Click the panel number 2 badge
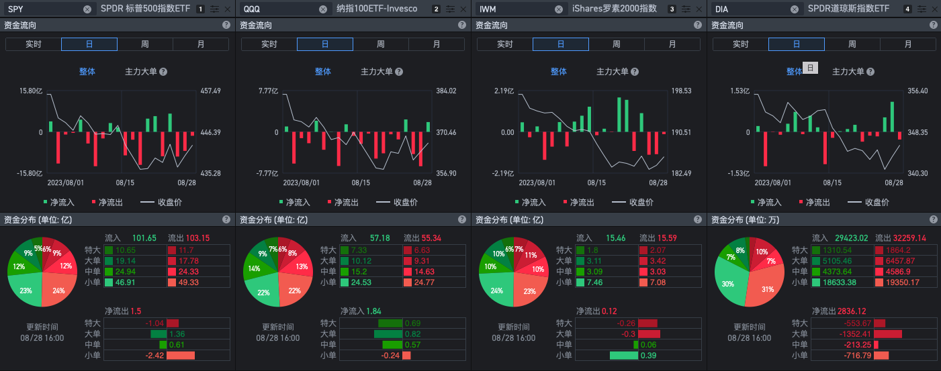 click(437, 9)
